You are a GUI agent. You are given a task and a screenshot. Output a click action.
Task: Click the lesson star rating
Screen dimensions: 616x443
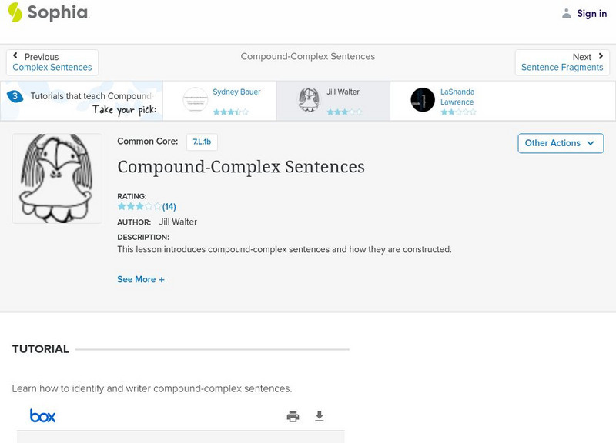click(139, 206)
